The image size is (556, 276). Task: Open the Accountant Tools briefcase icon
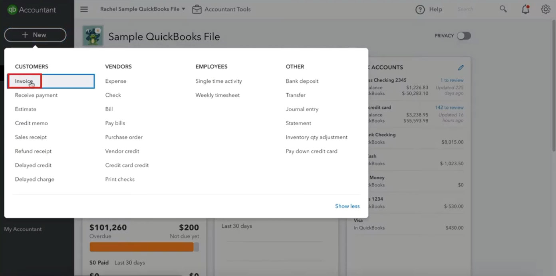pyautogui.click(x=197, y=9)
